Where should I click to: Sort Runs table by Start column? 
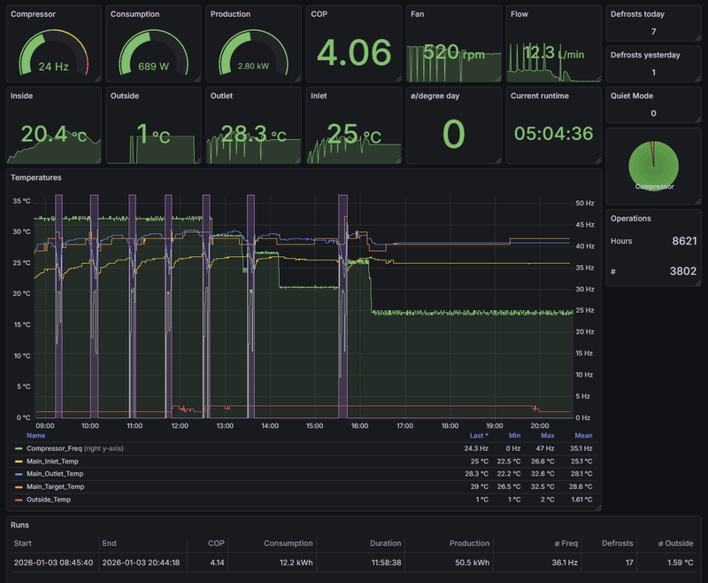click(x=24, y=543)
